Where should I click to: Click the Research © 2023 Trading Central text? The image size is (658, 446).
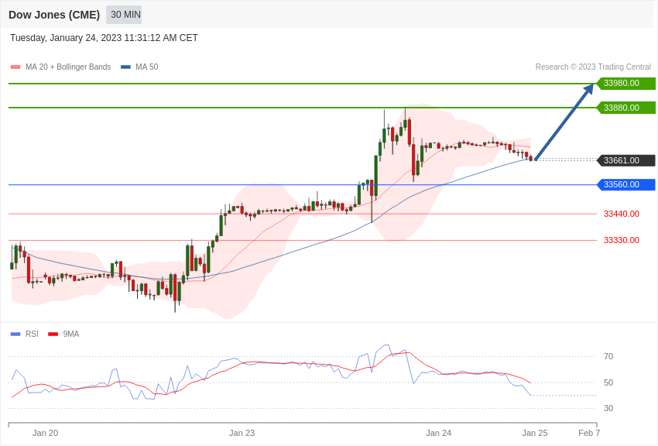[593, 67]
